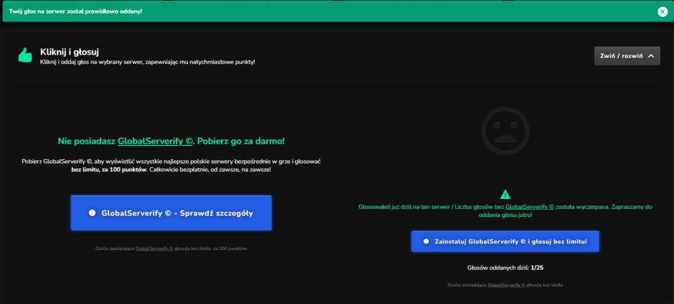Collapse section with Zwiń / rozwiń button

click(x=627, y=56)
